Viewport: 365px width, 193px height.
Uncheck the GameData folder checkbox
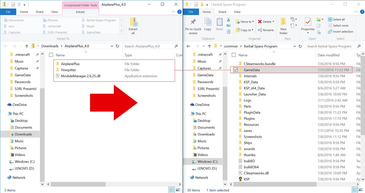coord(236,70)
